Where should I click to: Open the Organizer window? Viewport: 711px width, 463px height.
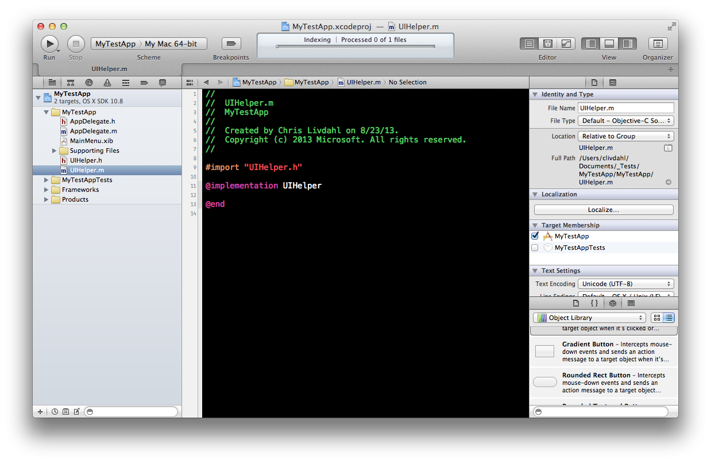(658, 44)
